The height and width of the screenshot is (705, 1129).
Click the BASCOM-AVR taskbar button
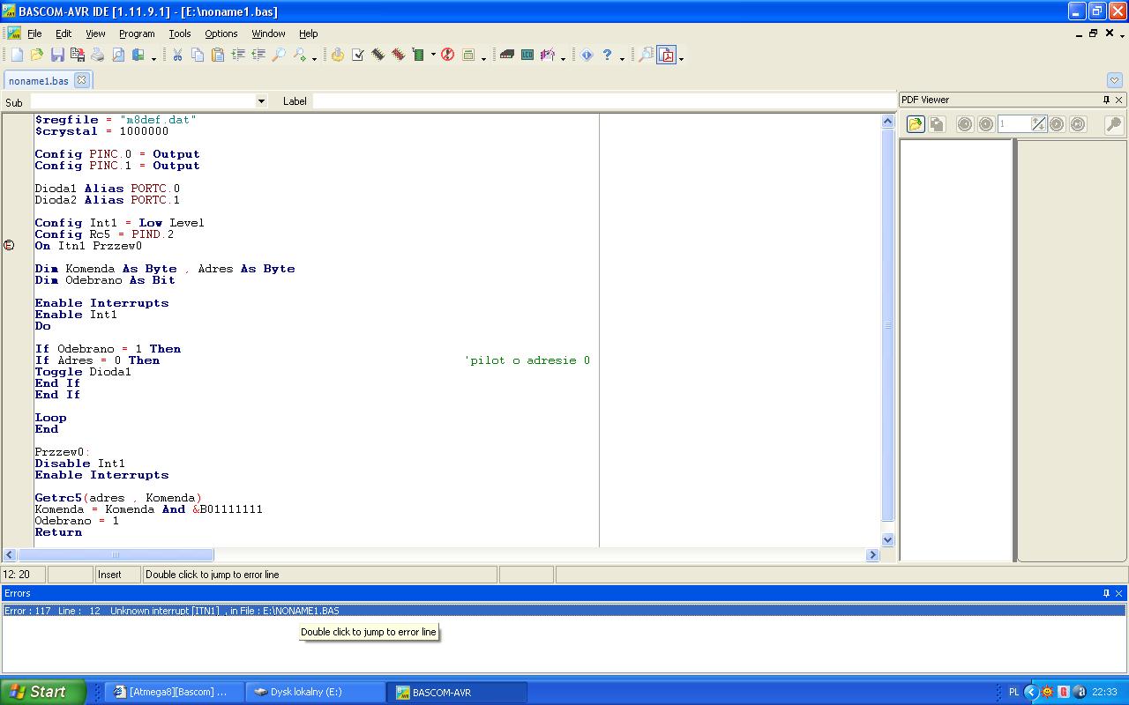(457, 692)
